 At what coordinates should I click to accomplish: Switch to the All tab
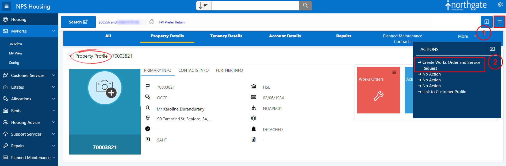click(x=108, y=36)
